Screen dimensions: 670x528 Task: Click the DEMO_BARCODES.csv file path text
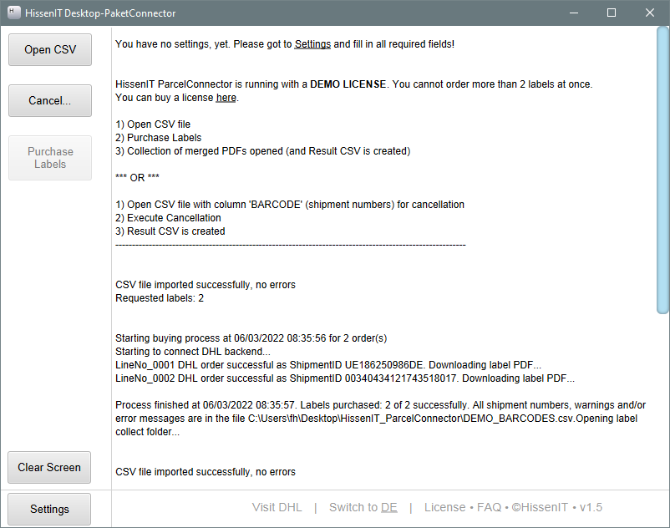click(412, 419)
